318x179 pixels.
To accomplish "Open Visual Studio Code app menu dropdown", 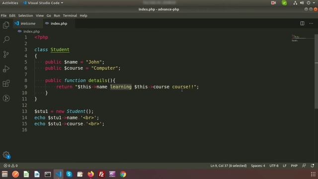I will click(x=43, y=3).
